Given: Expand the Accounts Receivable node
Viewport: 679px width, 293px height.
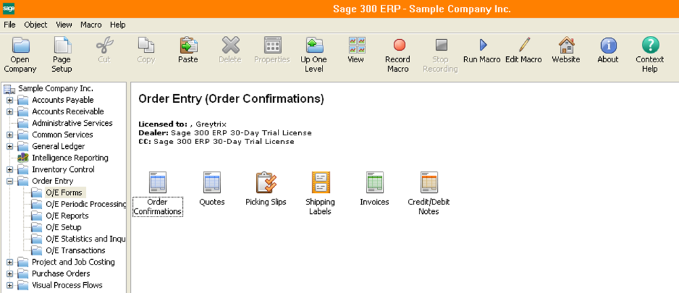Looking at the screenshot, I should click(9, 112).
